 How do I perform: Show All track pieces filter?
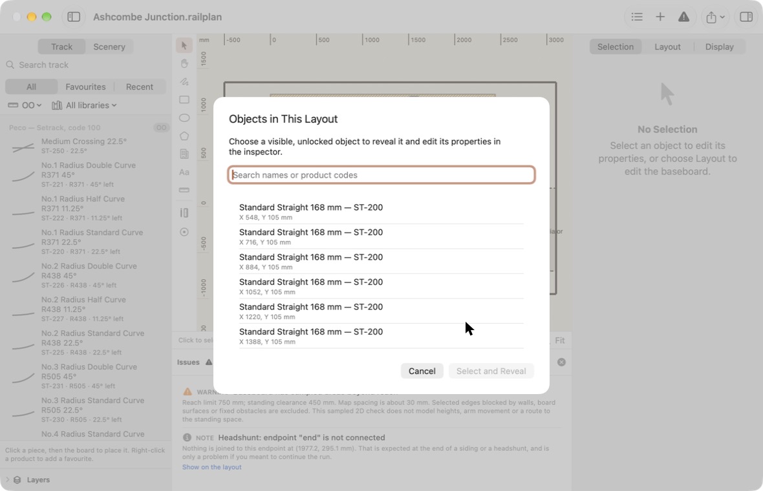[31, 87]
